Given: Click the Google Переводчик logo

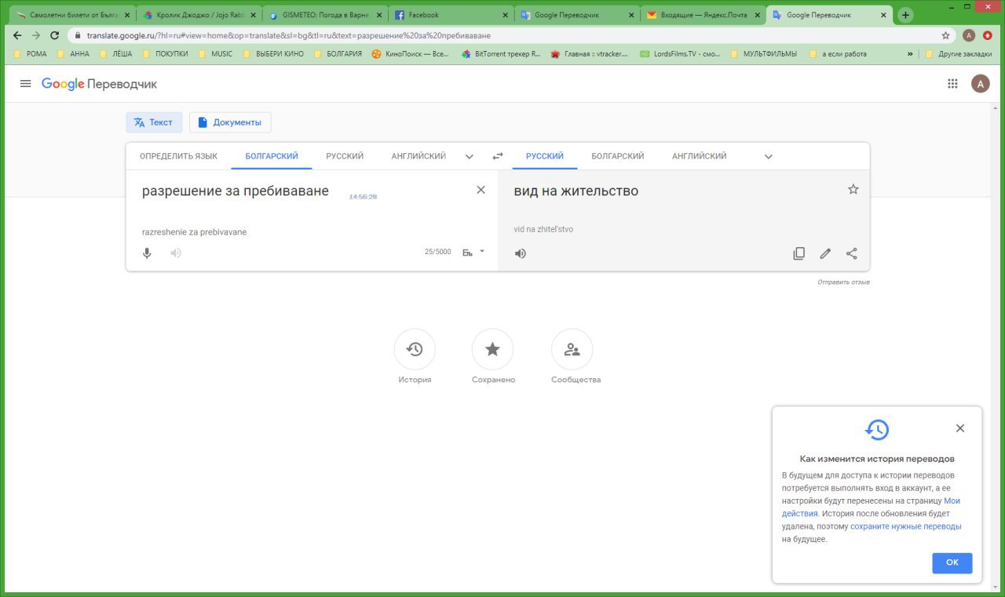Looking at the screenshot, I should point(99,84).
